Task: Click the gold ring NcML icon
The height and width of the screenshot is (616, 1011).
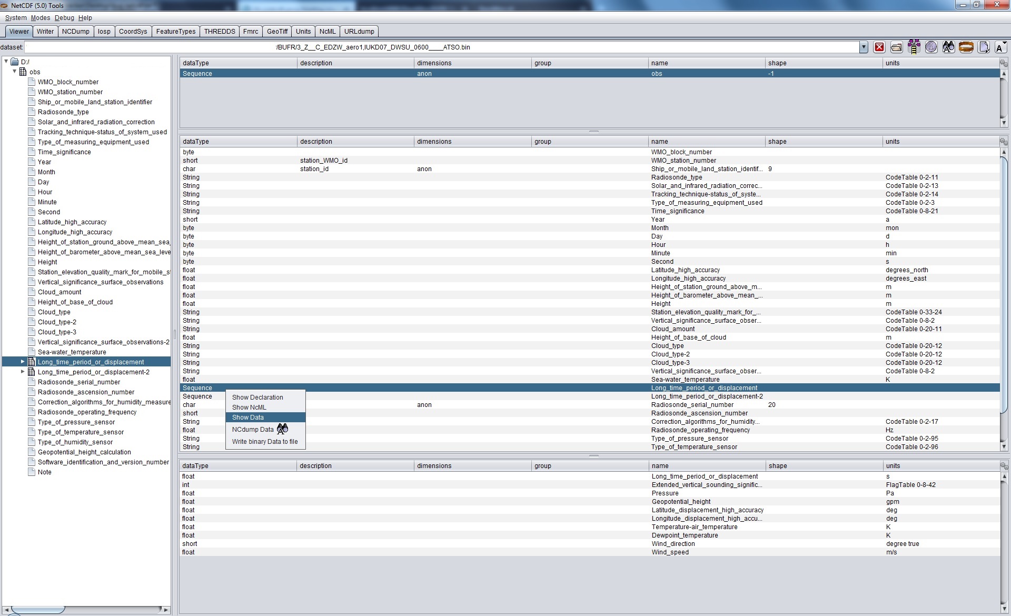Action: pos(966,47)
